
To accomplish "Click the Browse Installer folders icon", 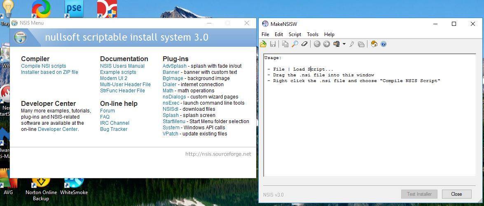I will pos(361,44).
